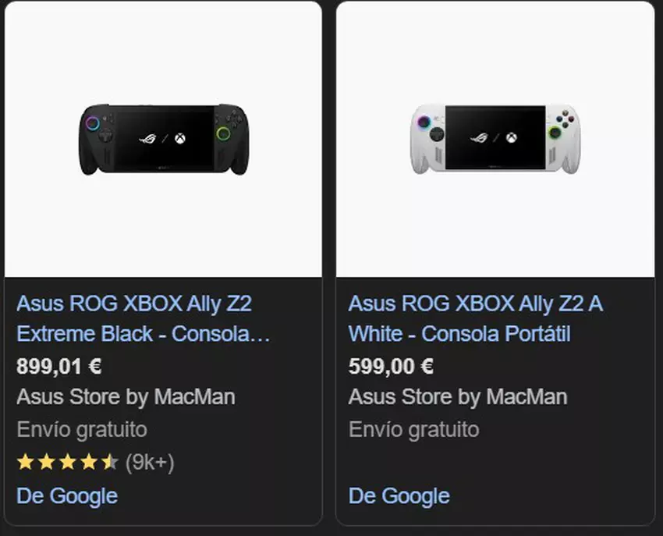Click Envío gratuito on the white console card
The image size is (663, 536).
pos(413,429)
